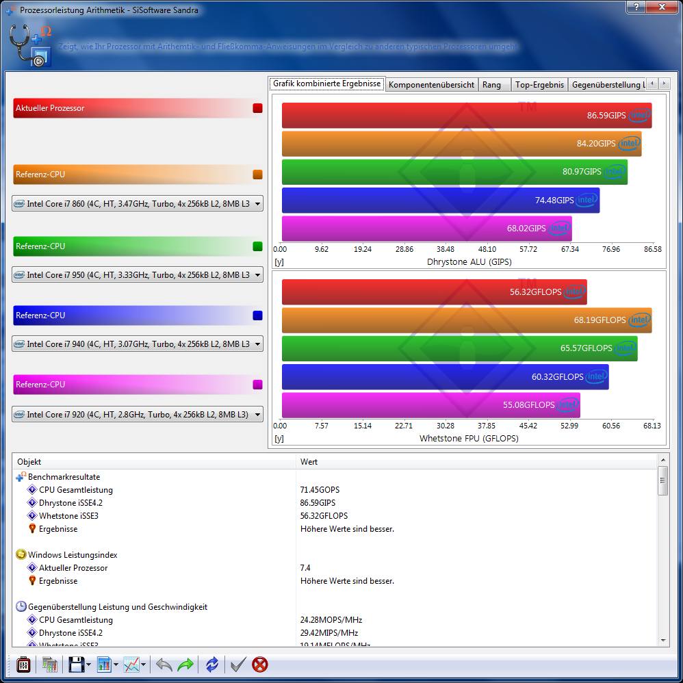683x683 pixels.
Task: Click the 65.57GFLOPS green Whetstone bar
Action: pyautogui.click(x=459, y=348)
